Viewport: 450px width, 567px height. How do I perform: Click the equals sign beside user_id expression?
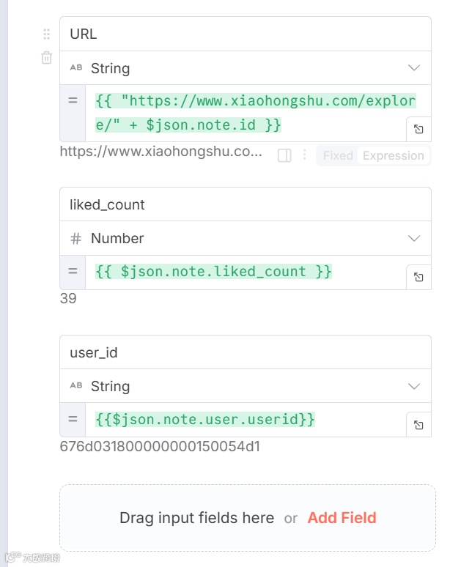point(73,419)
